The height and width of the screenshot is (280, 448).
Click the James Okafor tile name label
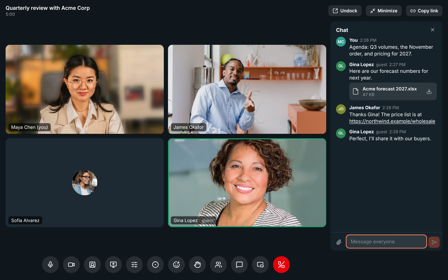(x=188, y=127)
